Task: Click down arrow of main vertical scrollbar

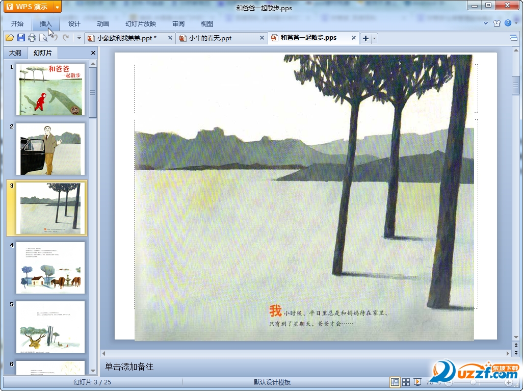Action: tap(516, 337)
